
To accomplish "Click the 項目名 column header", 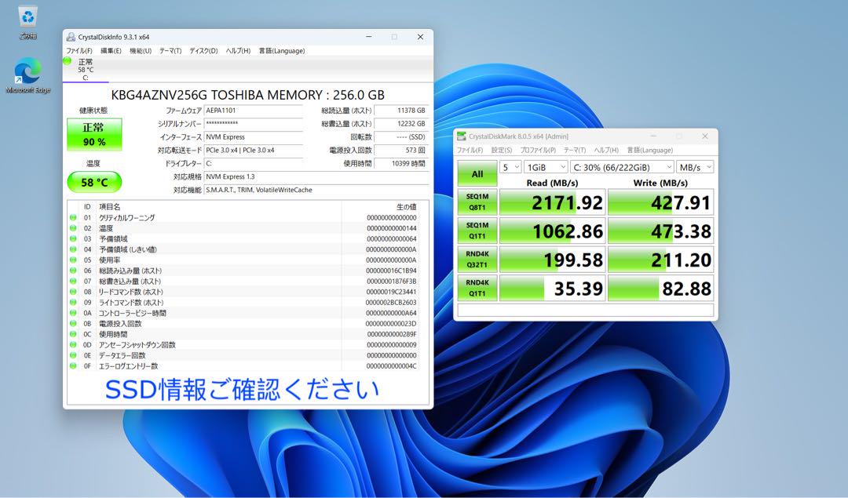I will [x=218, y=207].
